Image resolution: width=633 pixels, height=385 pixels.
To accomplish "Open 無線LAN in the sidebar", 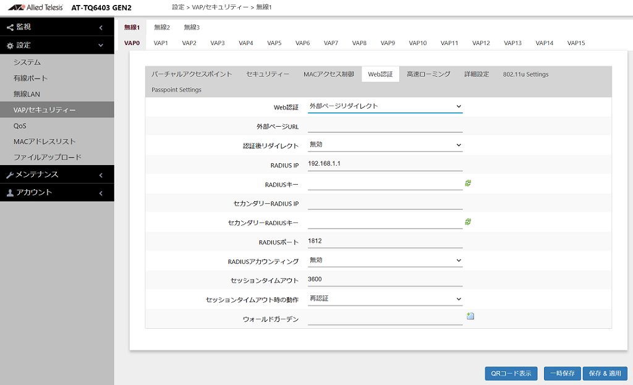I will [27, 94].
